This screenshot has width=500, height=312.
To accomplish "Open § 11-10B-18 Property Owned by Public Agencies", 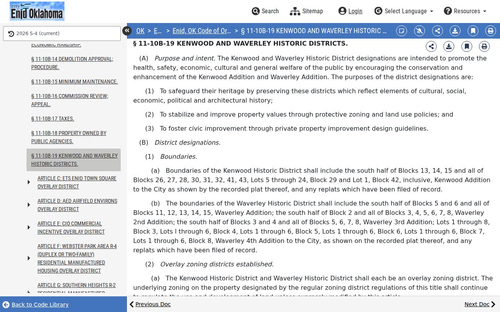I will click(69, 137).
